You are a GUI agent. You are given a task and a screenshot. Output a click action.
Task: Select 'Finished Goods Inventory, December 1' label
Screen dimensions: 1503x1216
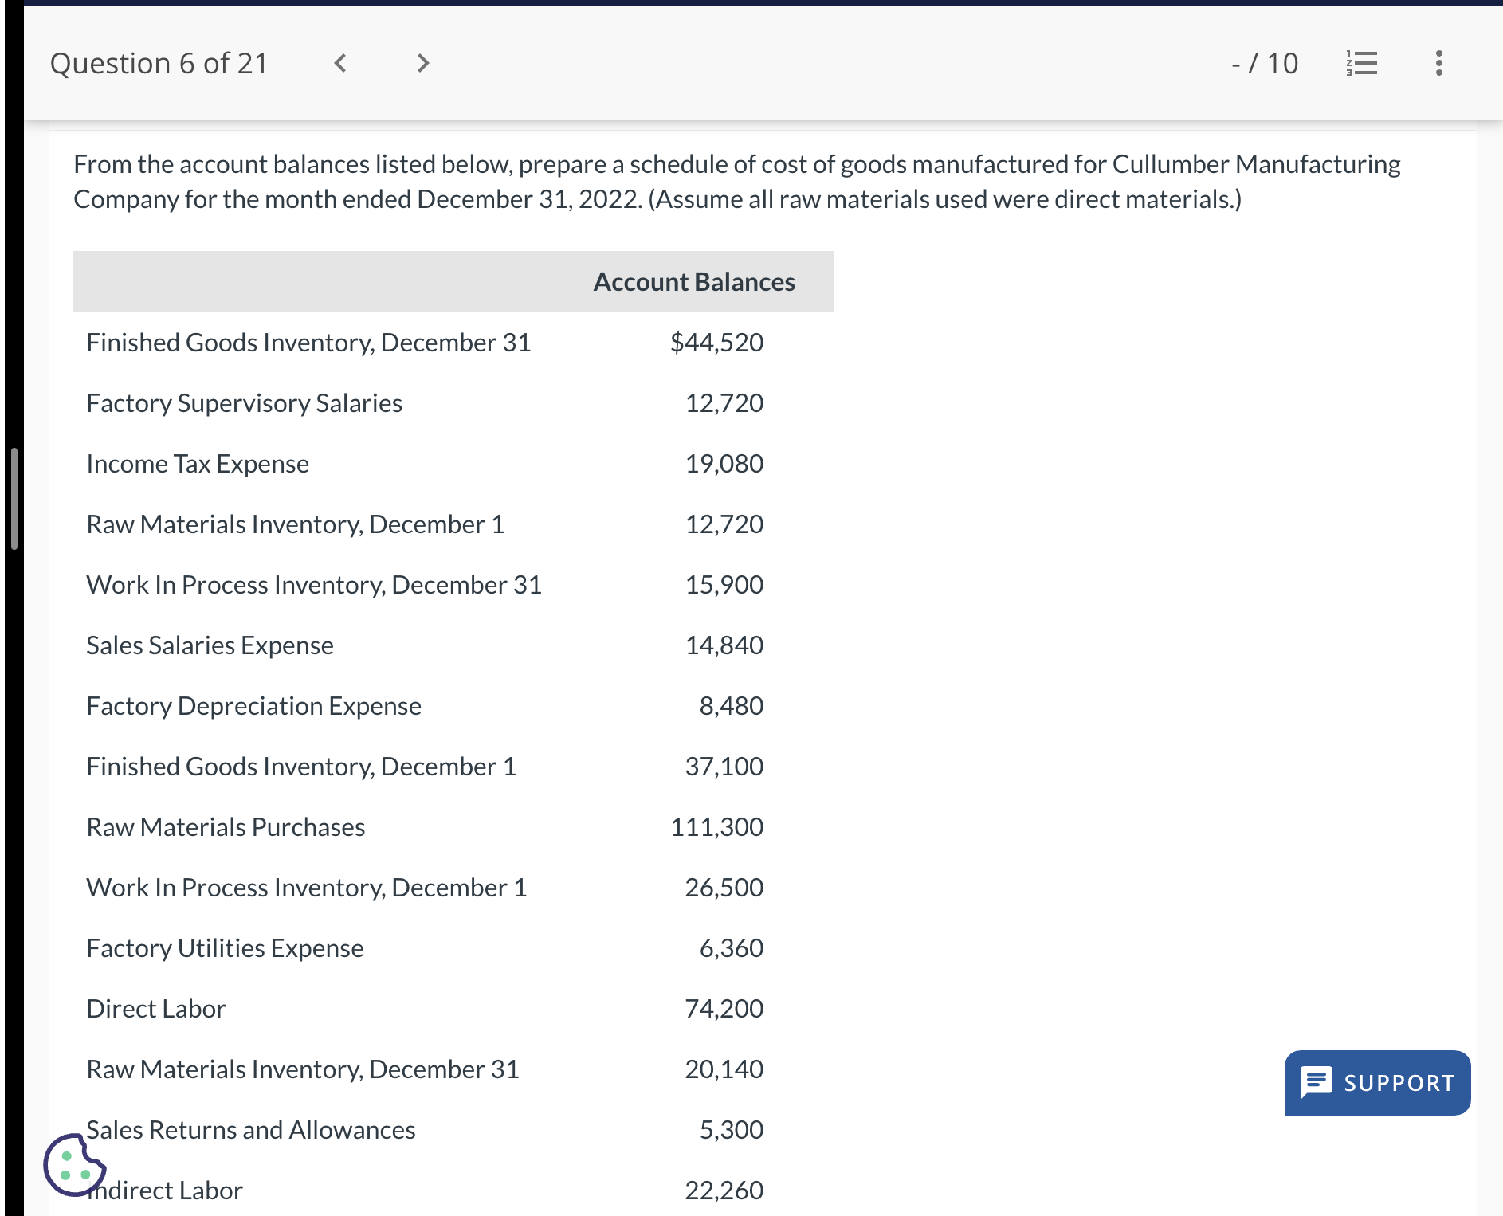click(301, 767)
